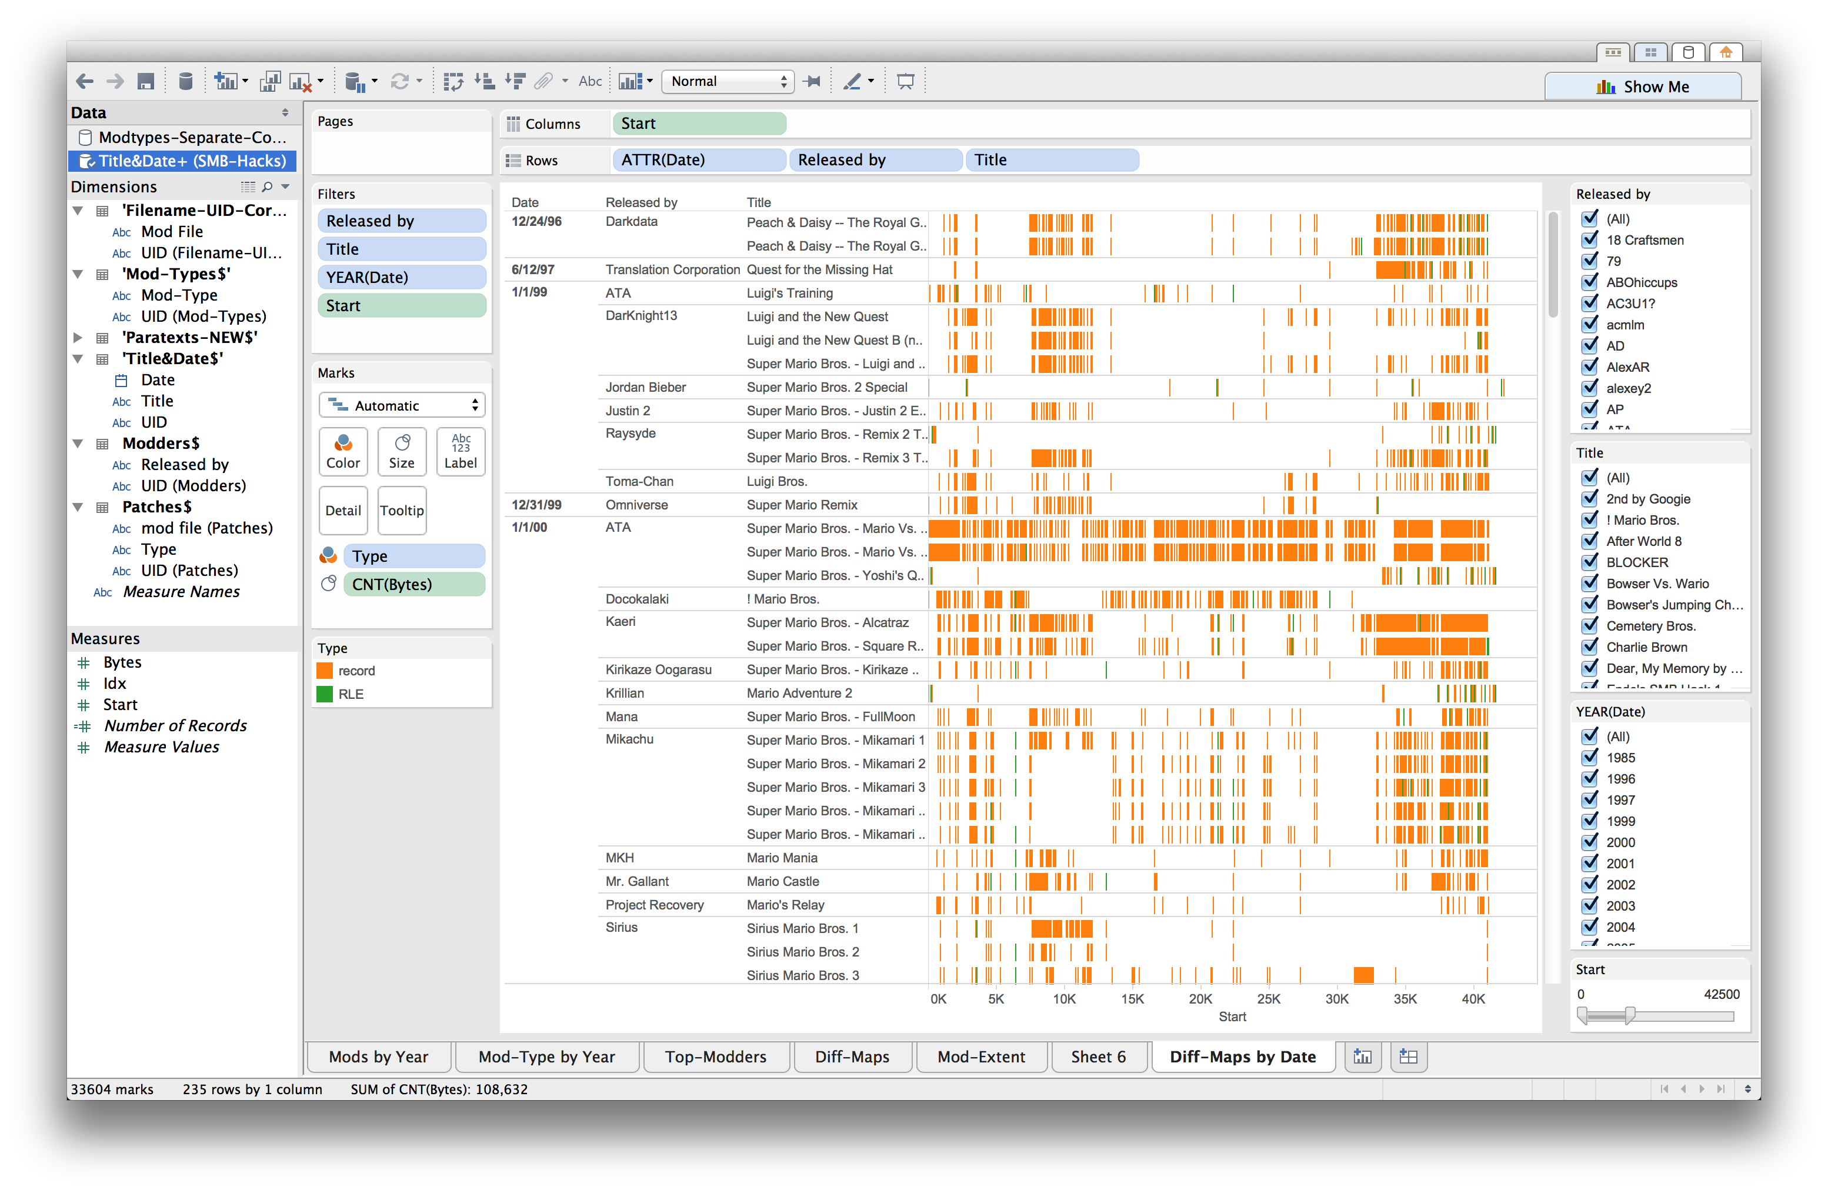This screenshot has width=1828, height=1193.
Task: Click the orange record color swatch
Action: tap(325, 671)
